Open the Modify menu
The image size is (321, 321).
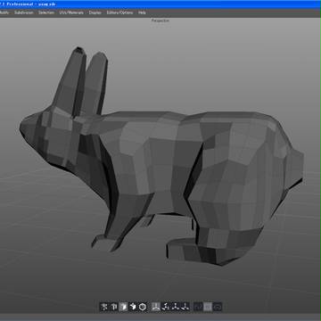pos(4,12)
